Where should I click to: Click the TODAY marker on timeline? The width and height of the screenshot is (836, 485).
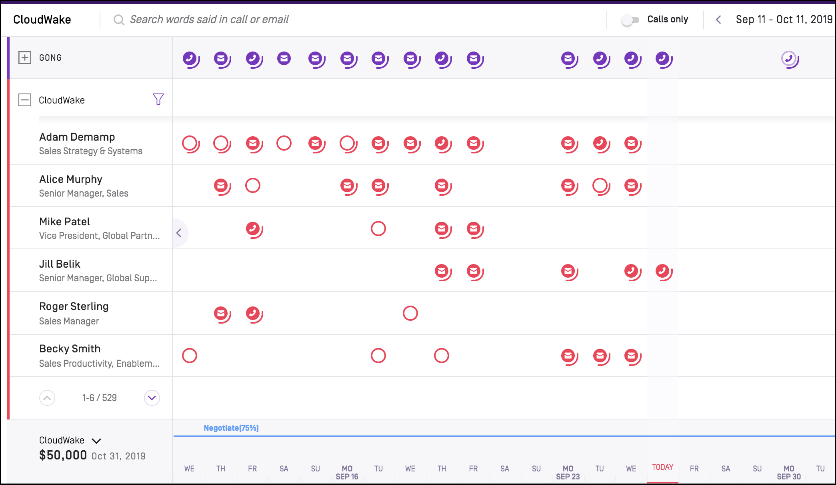(663, 467)
